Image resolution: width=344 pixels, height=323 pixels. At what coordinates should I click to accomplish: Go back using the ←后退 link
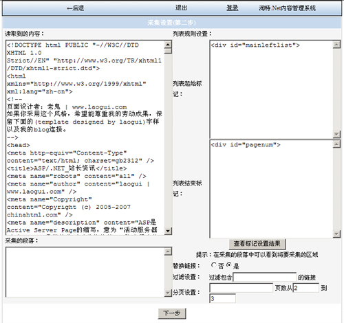[x=75, y=8]
